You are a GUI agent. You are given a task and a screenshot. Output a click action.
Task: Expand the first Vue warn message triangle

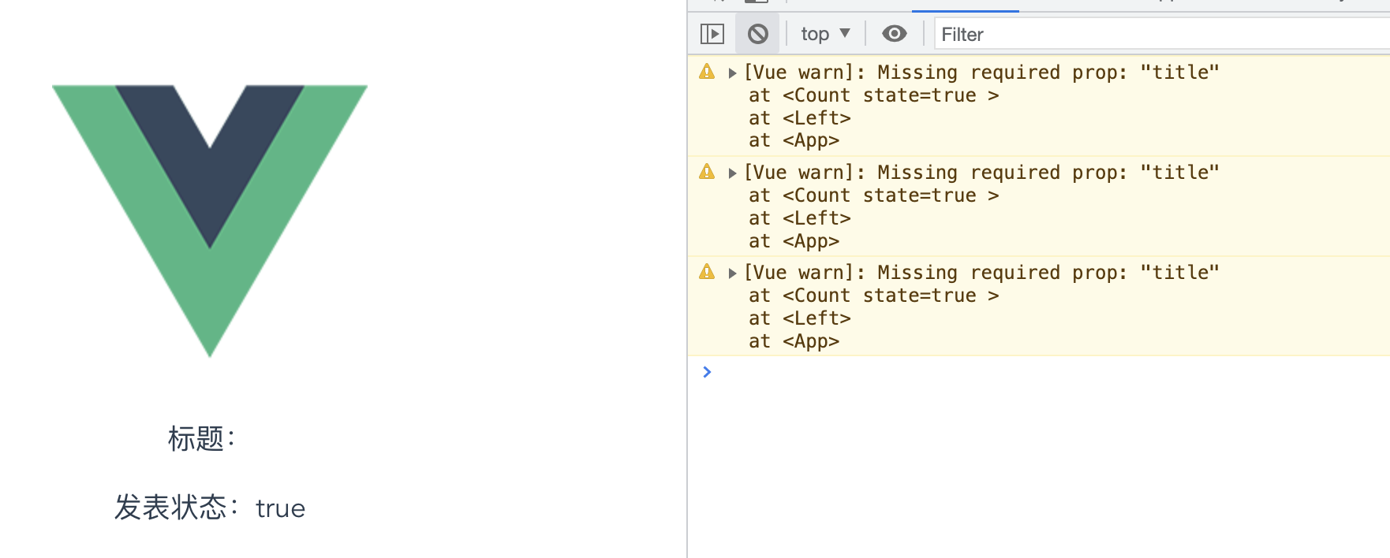pyautogui.click(x=732, y=73)
